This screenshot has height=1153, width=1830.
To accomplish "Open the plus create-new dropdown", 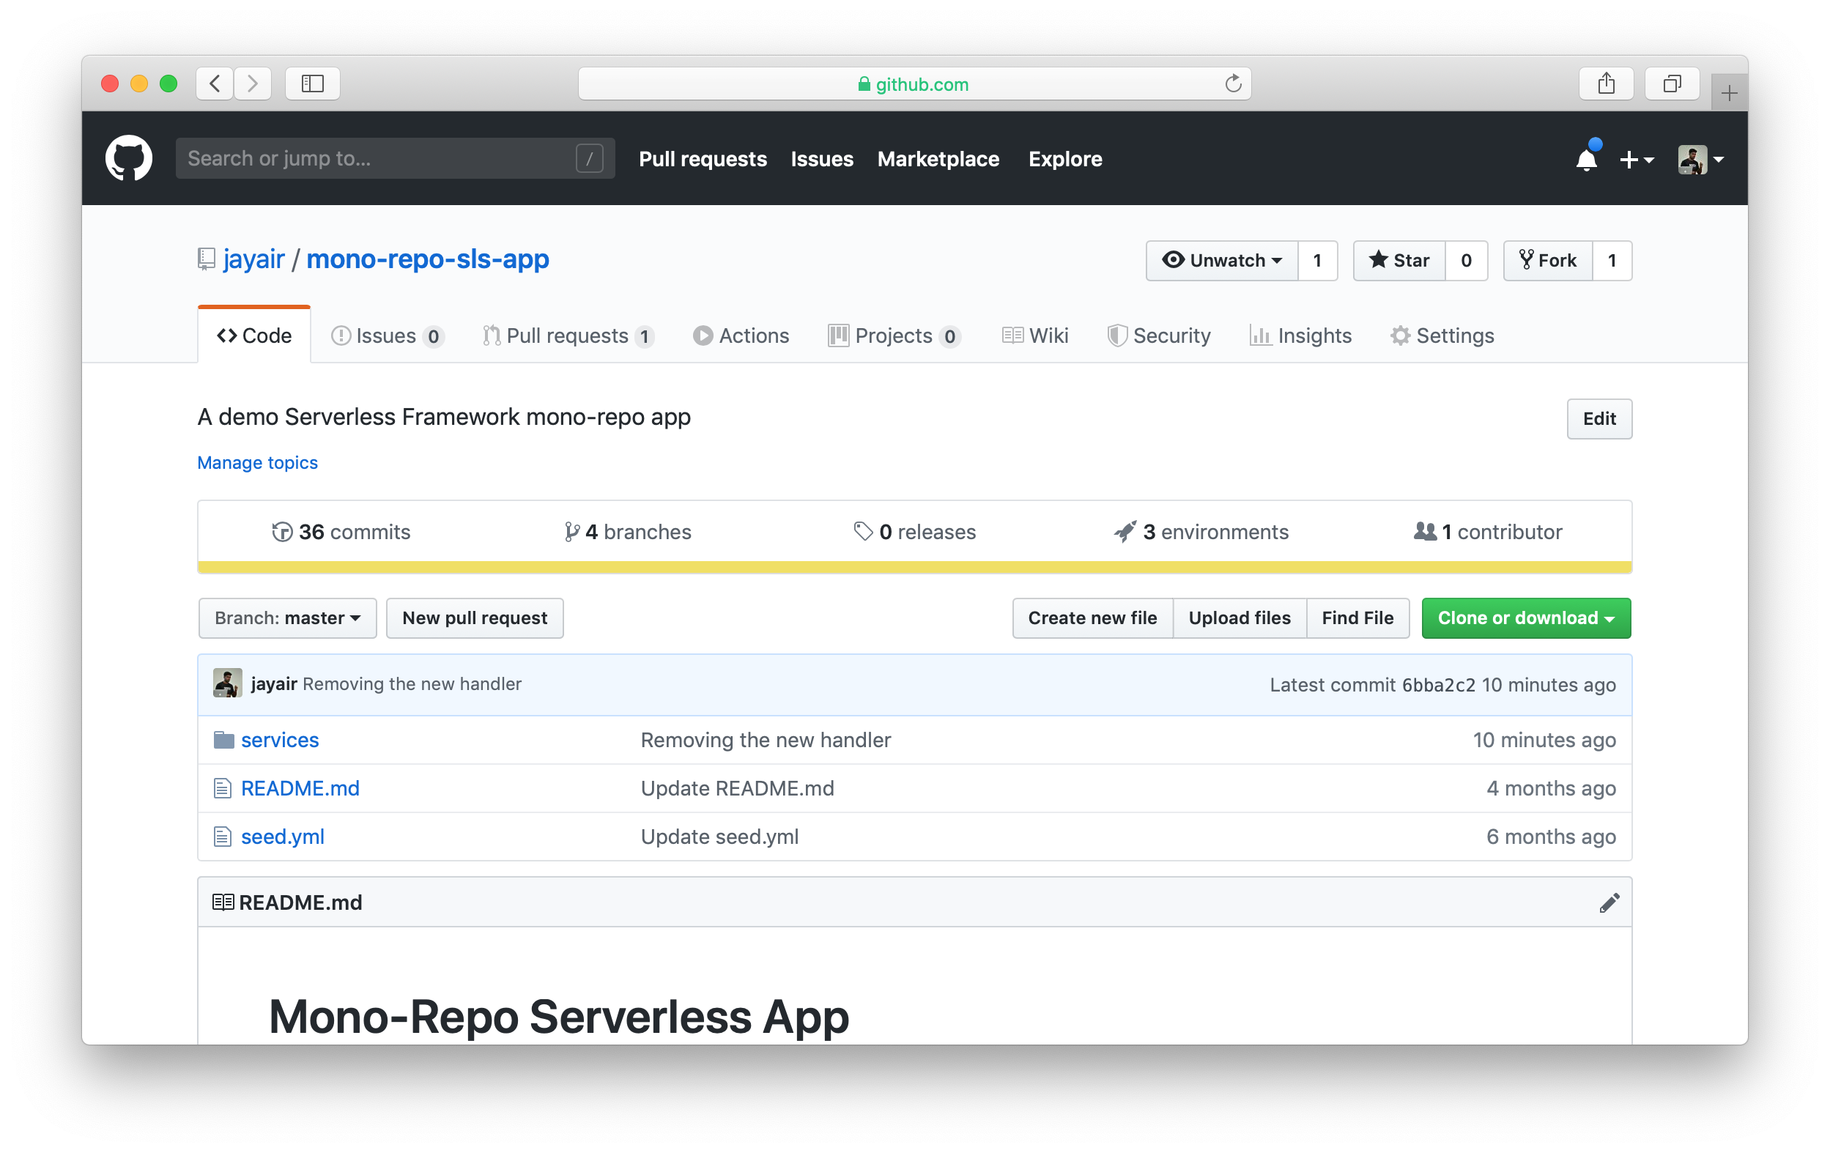I will coord(1636,160).
